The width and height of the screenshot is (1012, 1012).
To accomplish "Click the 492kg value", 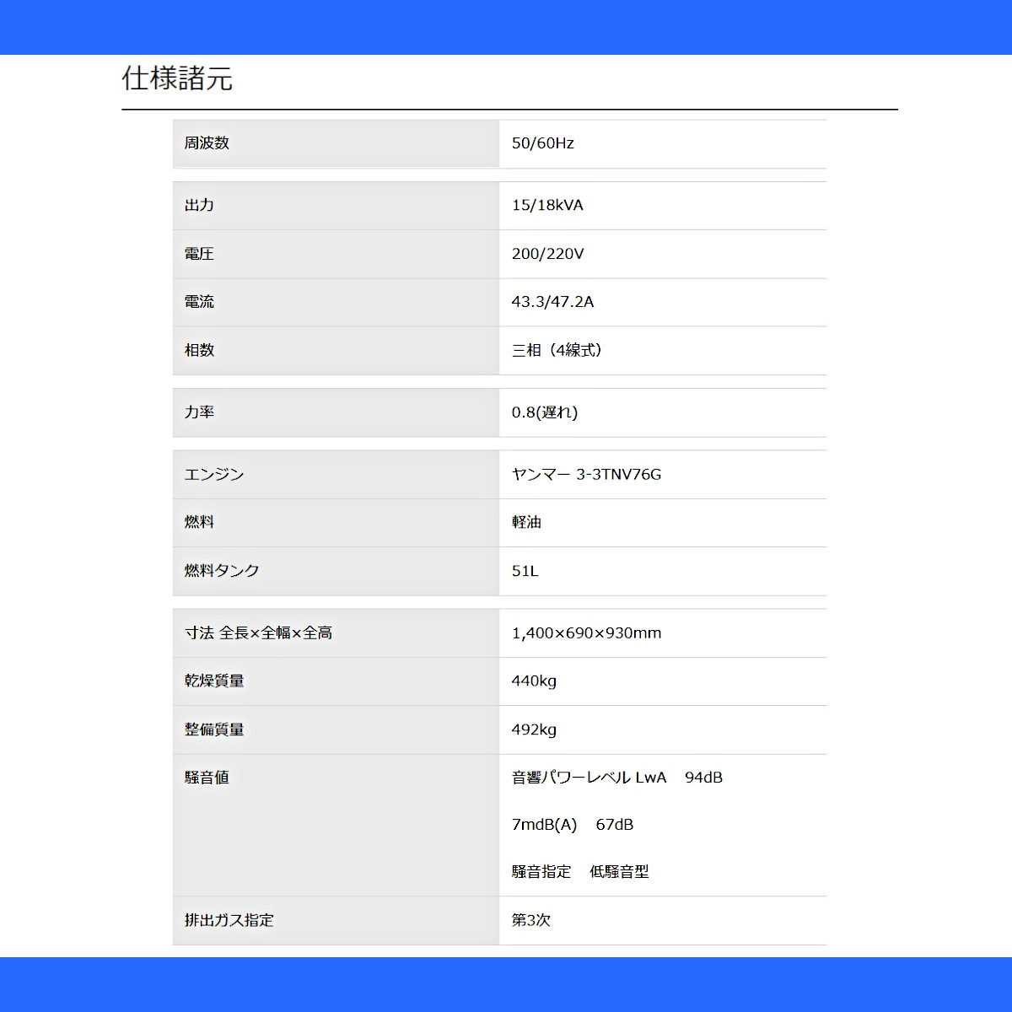I will point(534,730).
